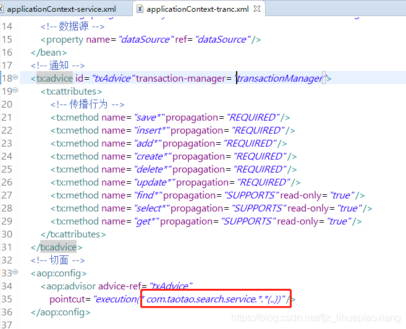Image resolution: width=406 pixels, height=329 pixels.
Task: Click the 传播行为 comment
Action: 88,105
